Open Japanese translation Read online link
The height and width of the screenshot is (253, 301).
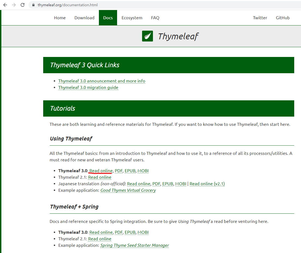[139, 184]
